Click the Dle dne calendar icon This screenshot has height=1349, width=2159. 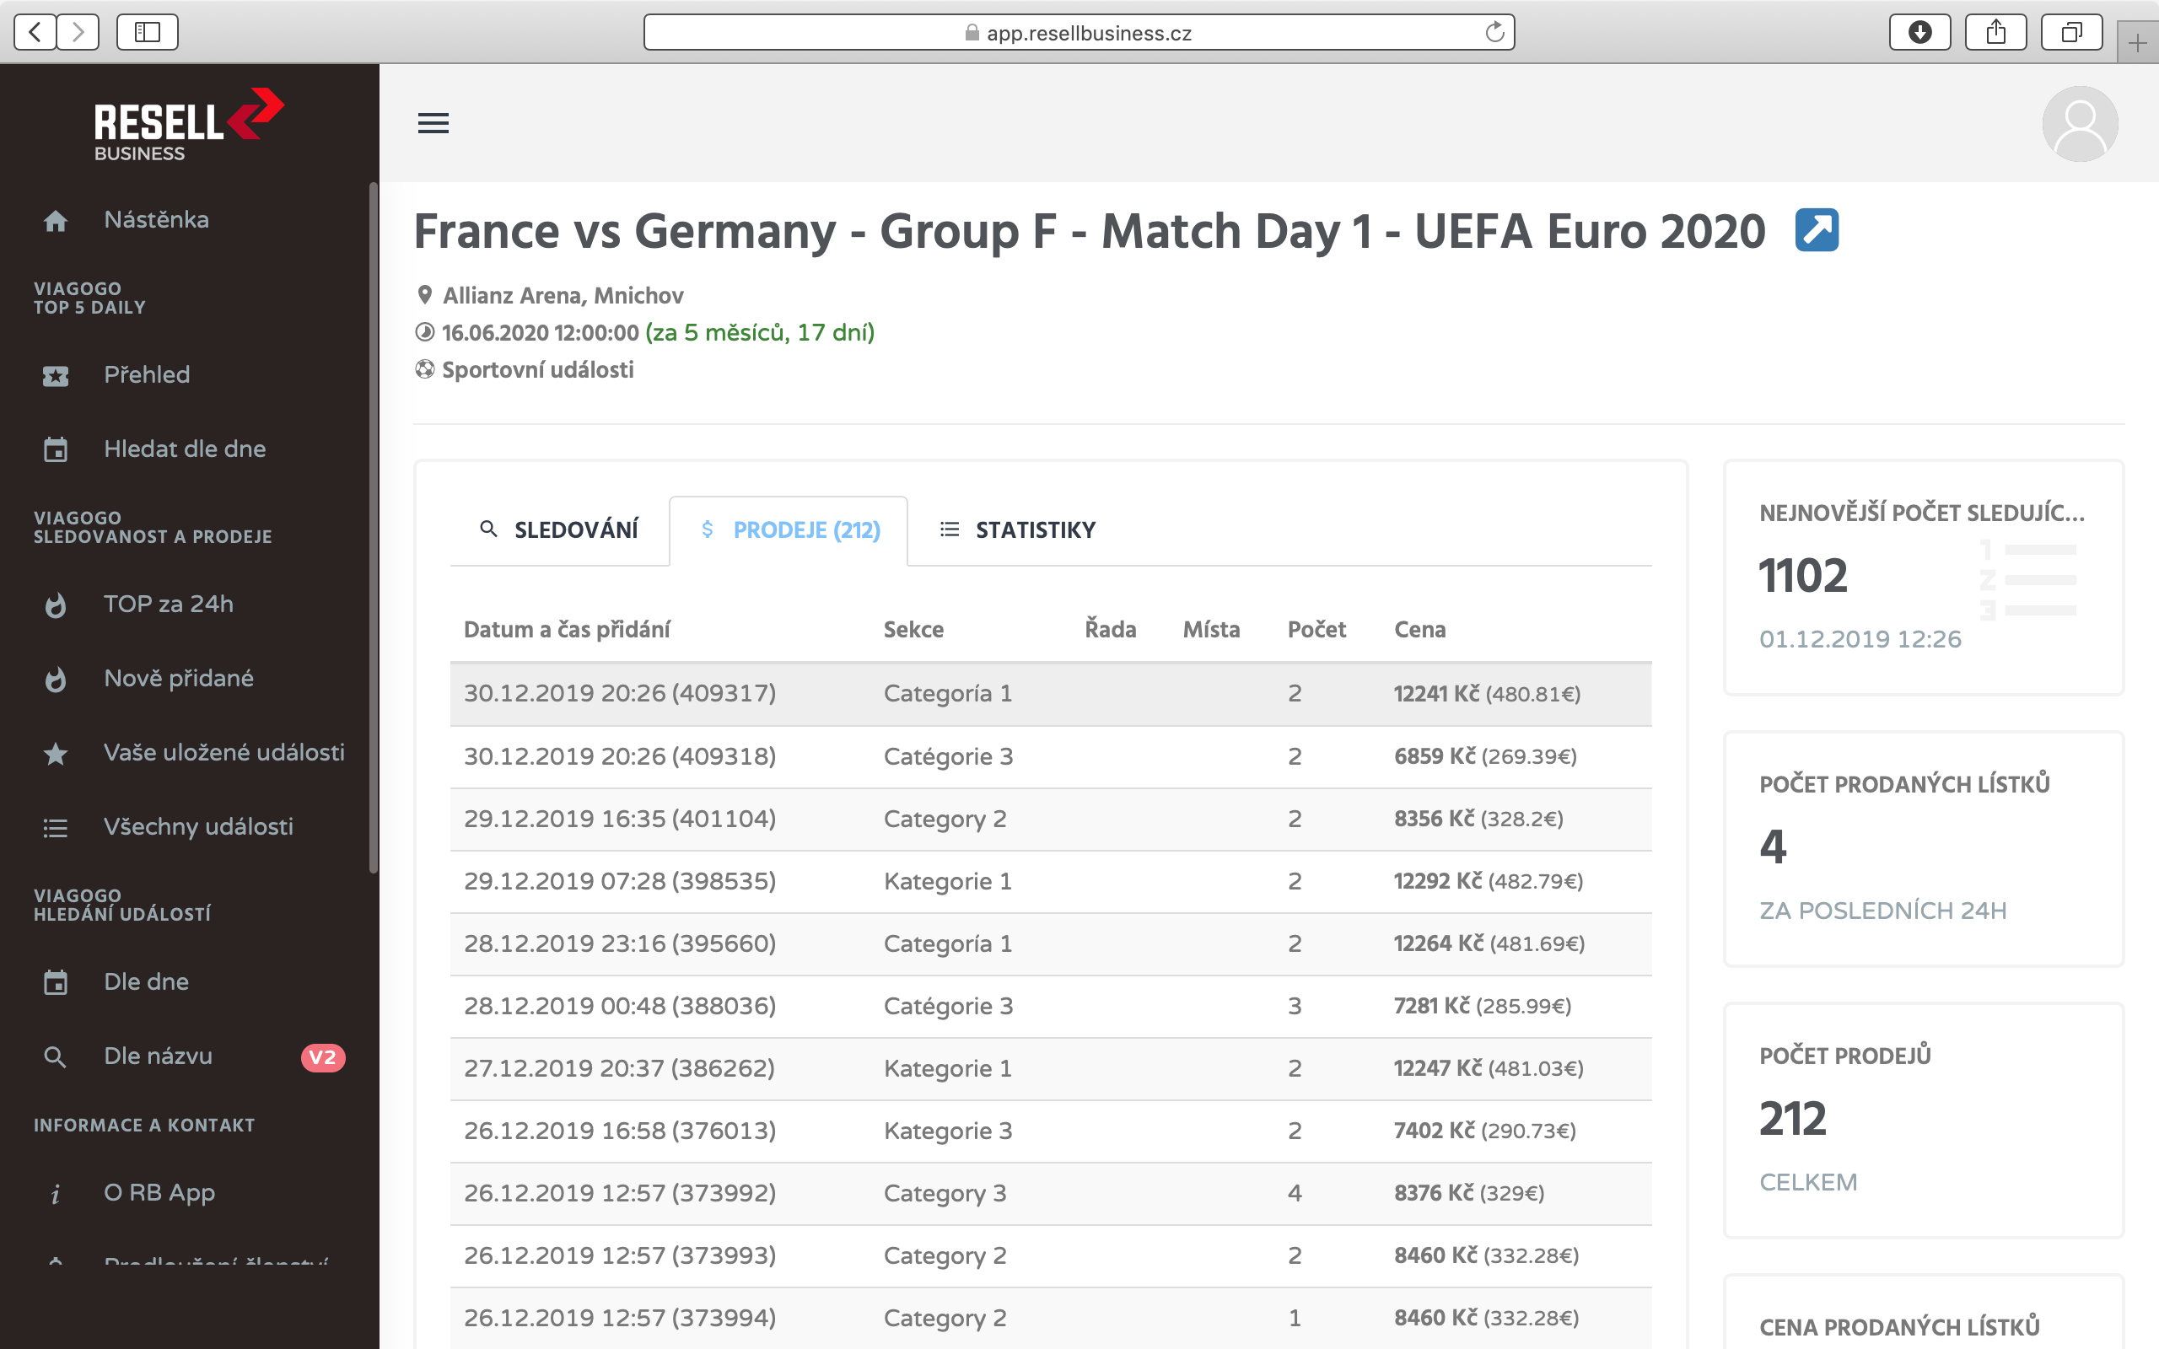56,982
